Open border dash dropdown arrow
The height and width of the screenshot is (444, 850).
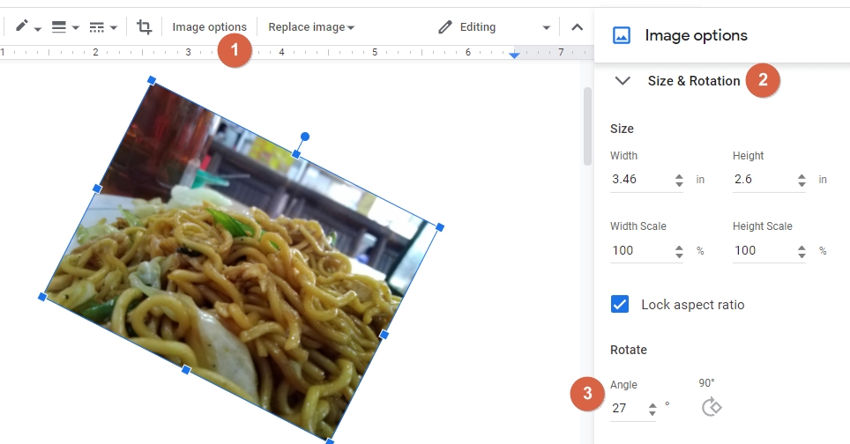coord(113,27)
